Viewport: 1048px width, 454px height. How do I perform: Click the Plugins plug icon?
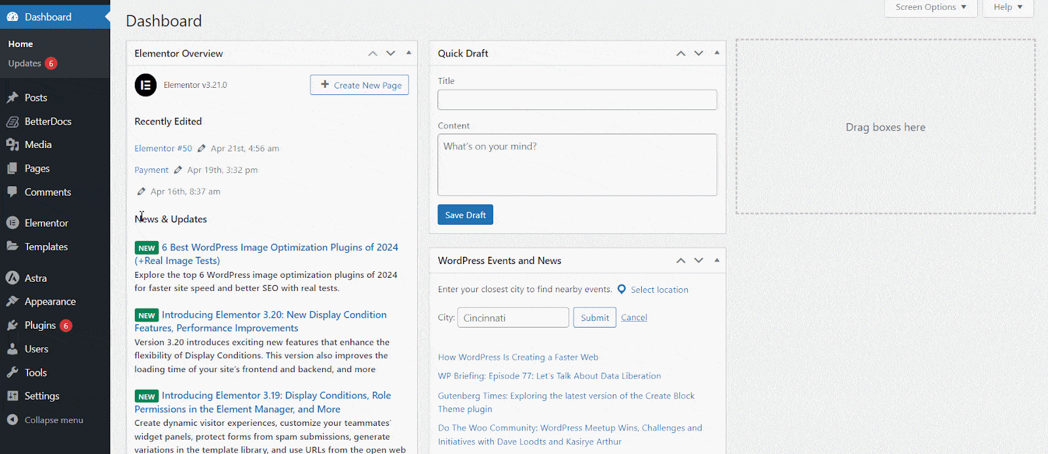pos(12,325)
